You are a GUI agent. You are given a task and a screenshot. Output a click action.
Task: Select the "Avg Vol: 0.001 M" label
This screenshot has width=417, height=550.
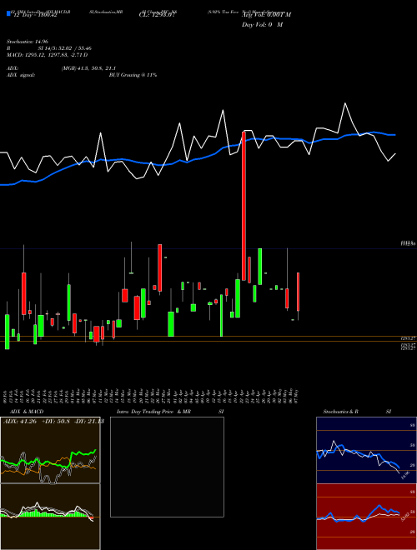coord(266,15)
